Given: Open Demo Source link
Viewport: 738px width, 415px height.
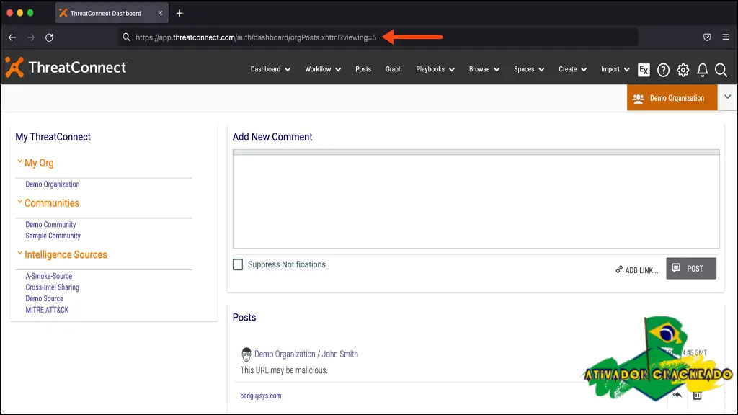Looking at the screenshot, I should 44,299.
